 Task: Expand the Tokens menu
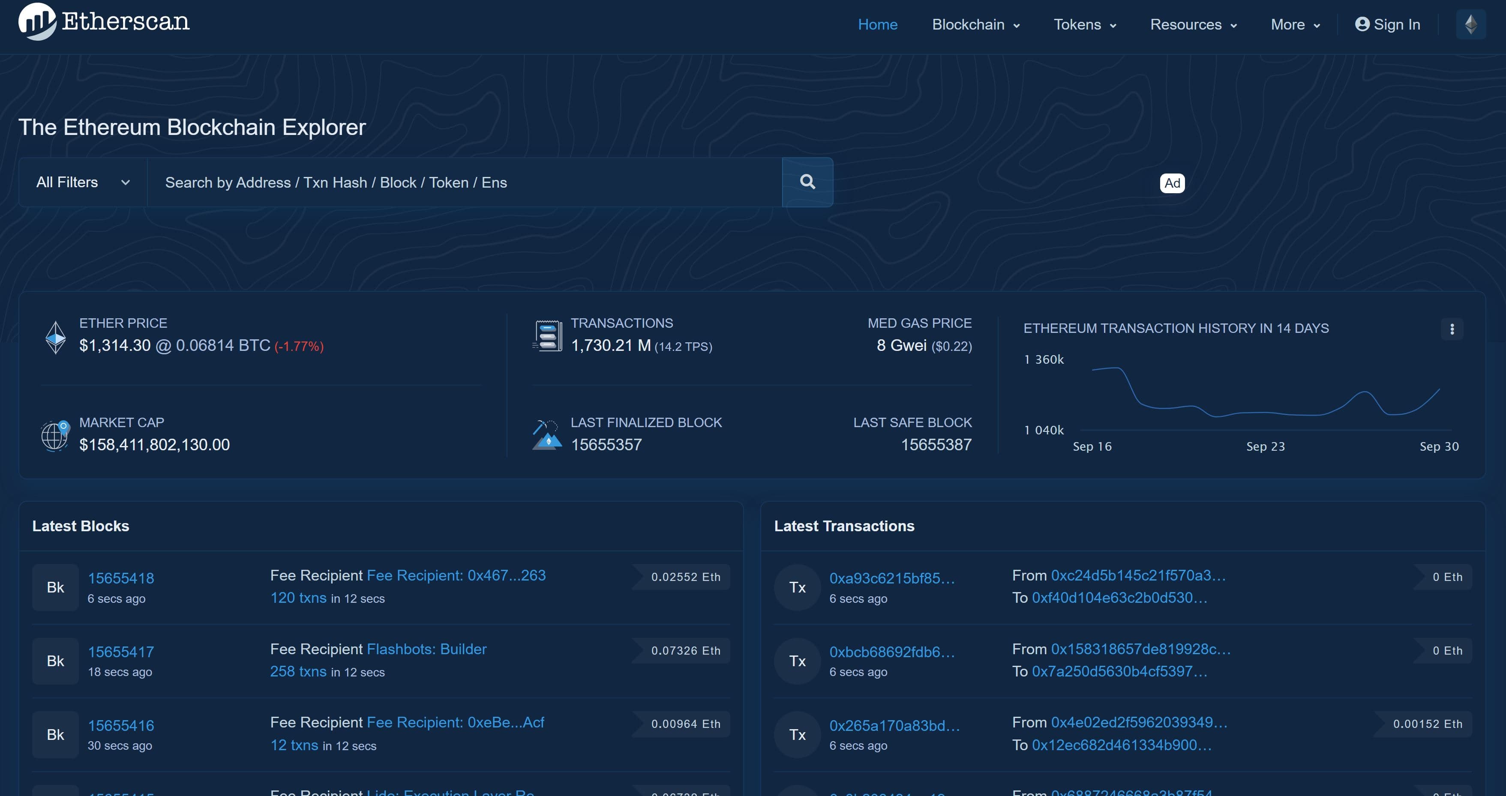coord(1084,24)
